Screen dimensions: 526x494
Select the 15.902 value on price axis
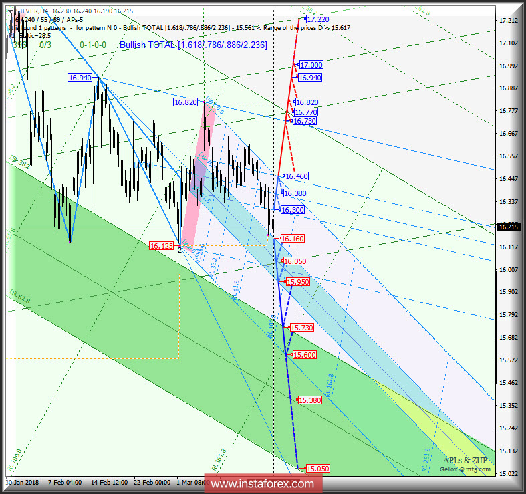point(508,292)
